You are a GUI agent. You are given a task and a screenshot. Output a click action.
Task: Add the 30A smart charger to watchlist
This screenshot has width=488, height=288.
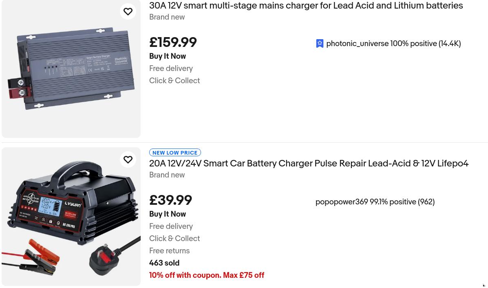[x=128, y=11]
